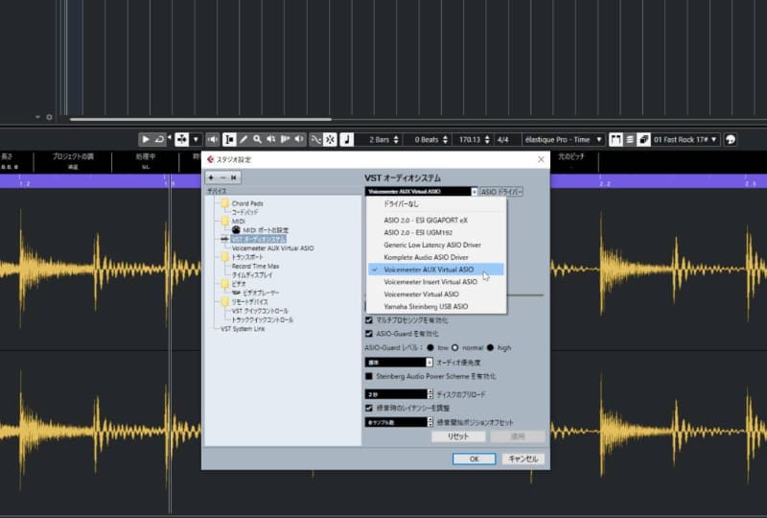Click the reset devices icon beside minus
The width and height of the screenshot is (767, 518).
pyautogui.click(x=234, y=177)
